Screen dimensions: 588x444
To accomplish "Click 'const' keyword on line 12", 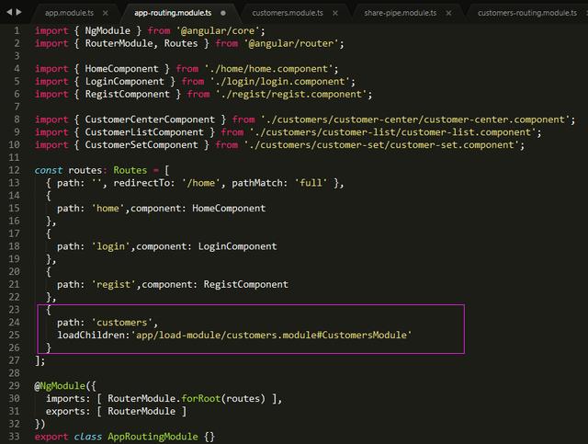I will tap(49, 170).
